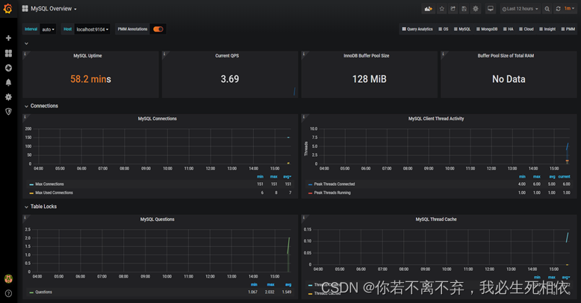Viewport: 581px width, 303px height.
Task: Toggle the unnamed top row chevron
Action: coord(26,43)
